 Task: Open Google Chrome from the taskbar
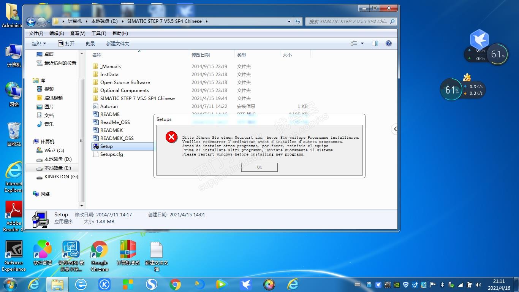tap(175, 284)
